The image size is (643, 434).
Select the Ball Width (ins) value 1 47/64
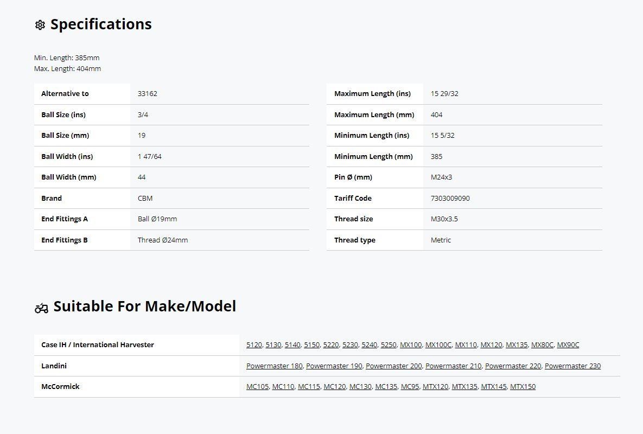(x=150, y=157)
